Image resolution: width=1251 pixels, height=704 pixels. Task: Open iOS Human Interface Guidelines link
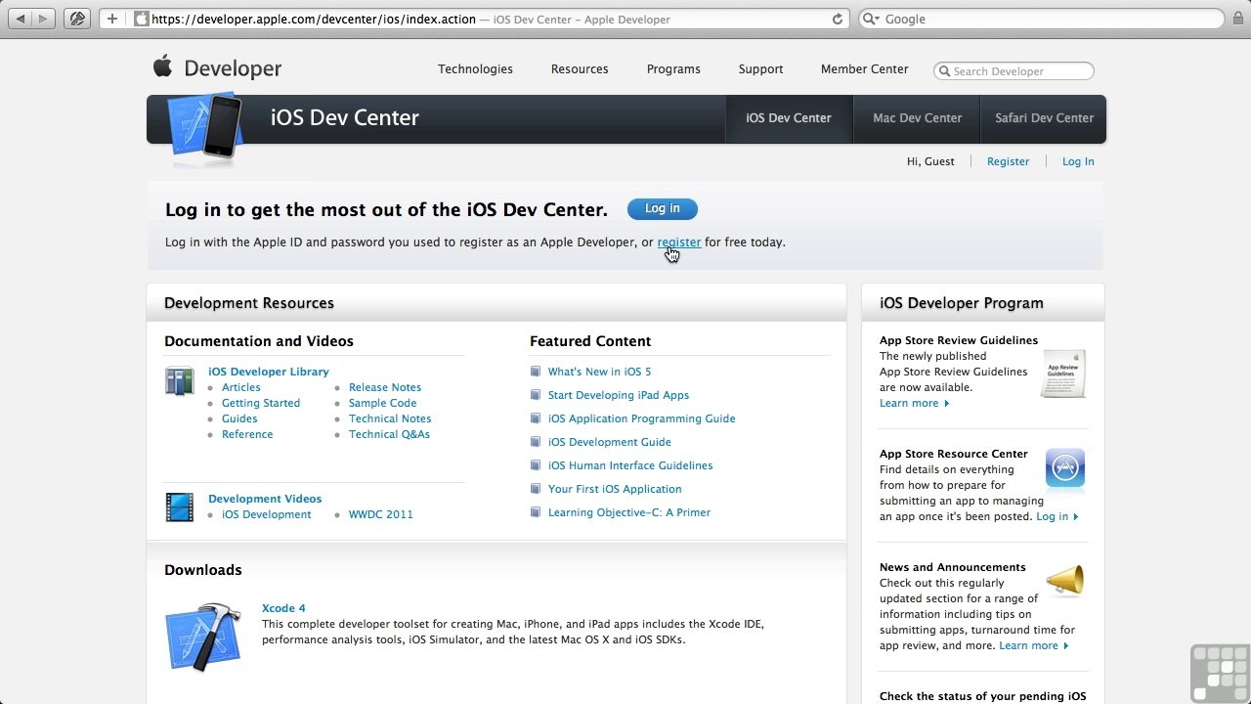click(x=630, y=465)
